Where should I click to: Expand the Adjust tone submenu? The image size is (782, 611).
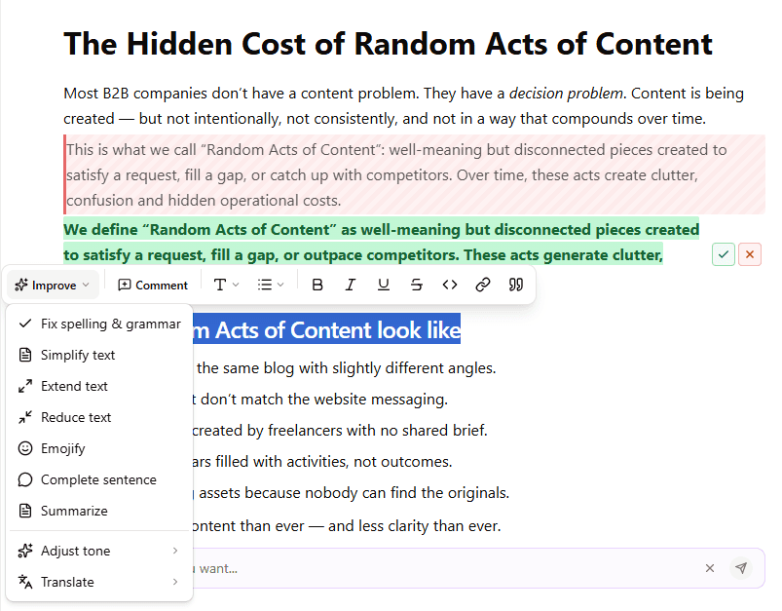point(99,551)
